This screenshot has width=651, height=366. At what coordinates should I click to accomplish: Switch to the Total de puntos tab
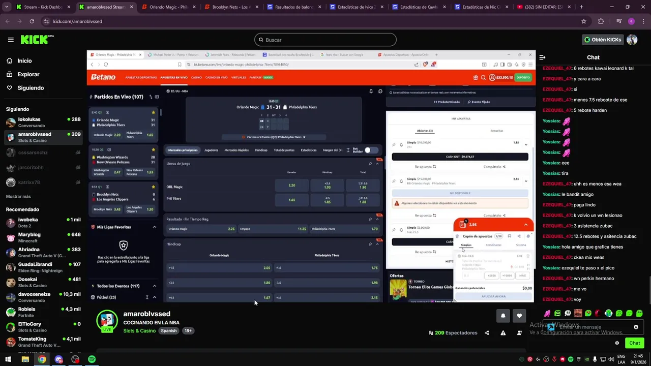point(284,150)
